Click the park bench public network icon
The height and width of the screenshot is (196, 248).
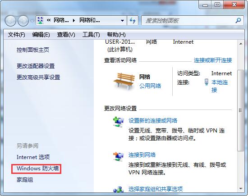click(124, 81)
